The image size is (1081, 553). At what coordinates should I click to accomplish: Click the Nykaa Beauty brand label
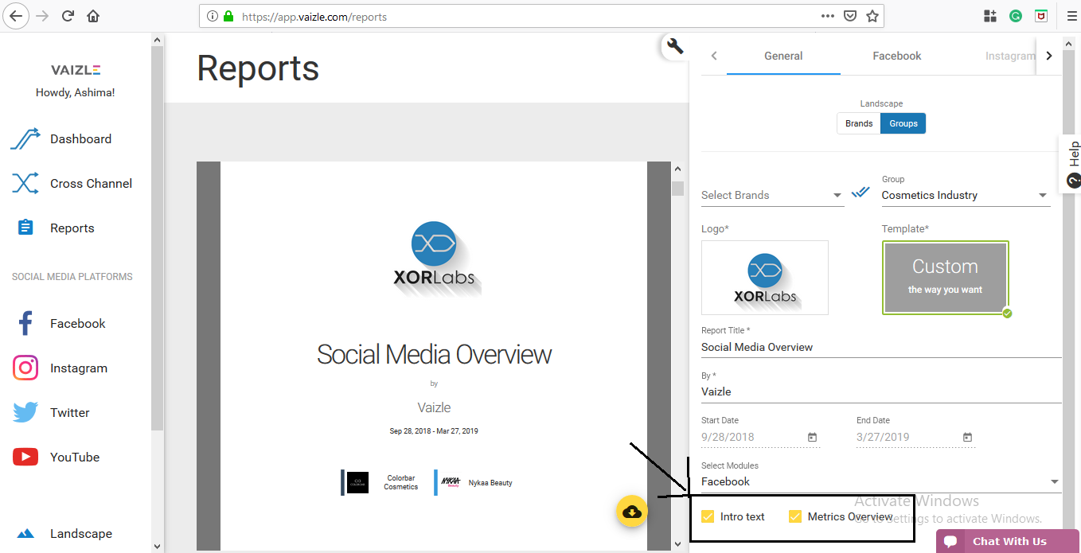point(490,482)
